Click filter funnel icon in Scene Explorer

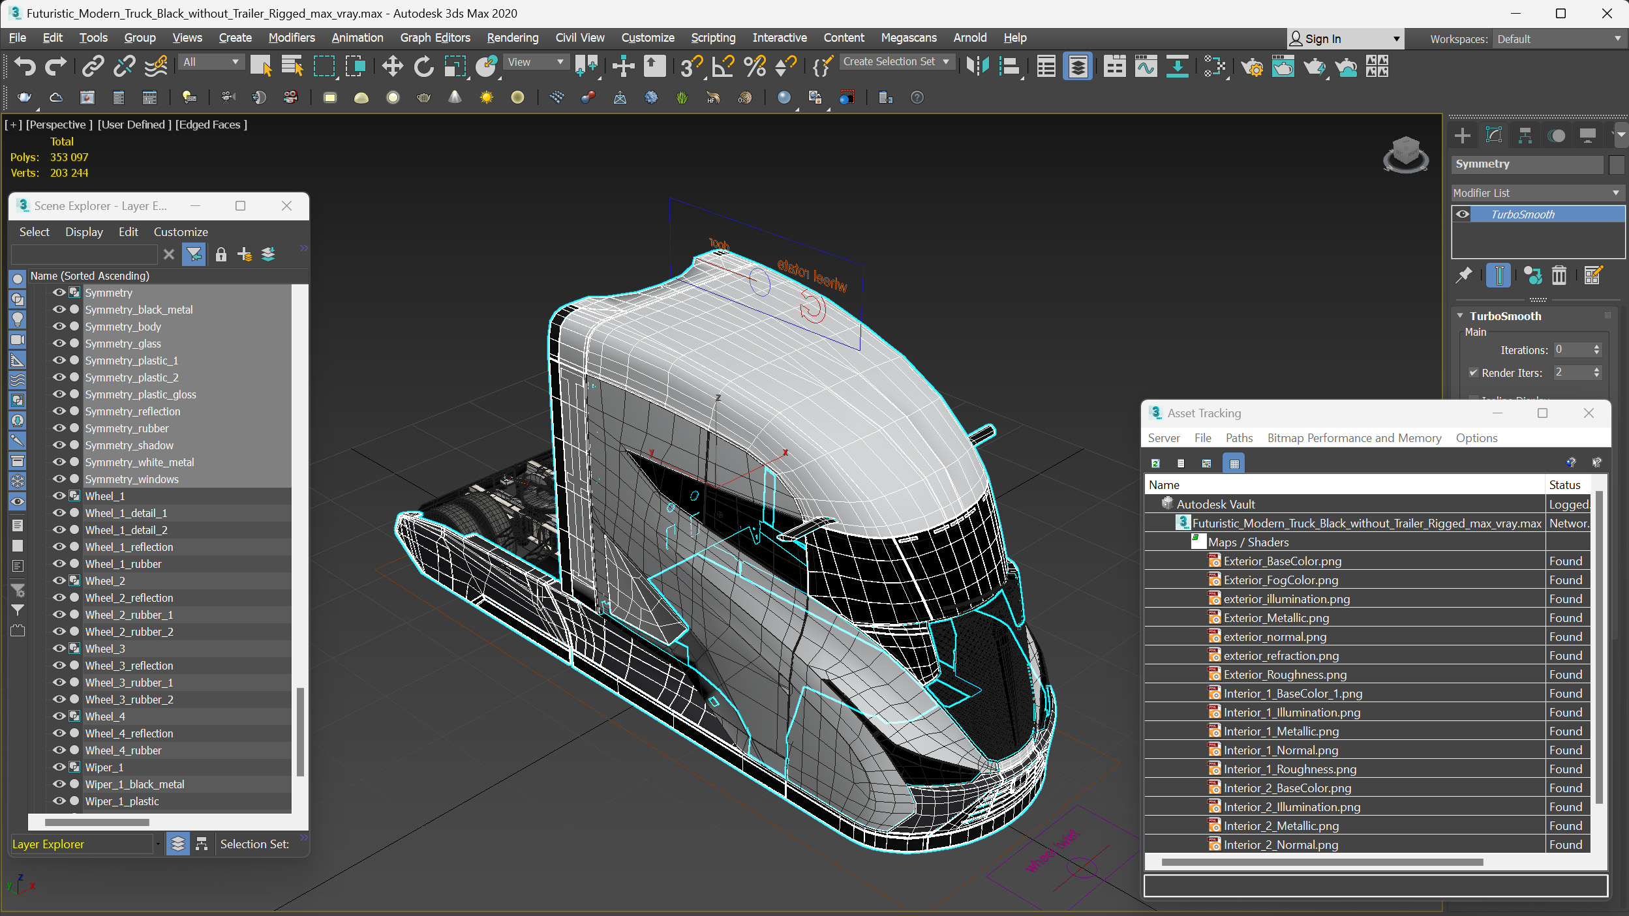coord(194,254)
